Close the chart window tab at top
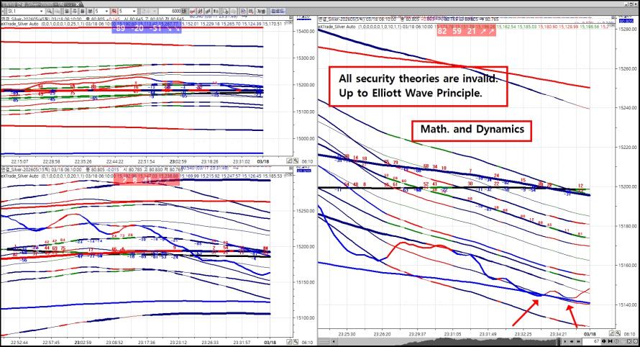The height and width of the screenshot is (347, 640). [77, 4]
